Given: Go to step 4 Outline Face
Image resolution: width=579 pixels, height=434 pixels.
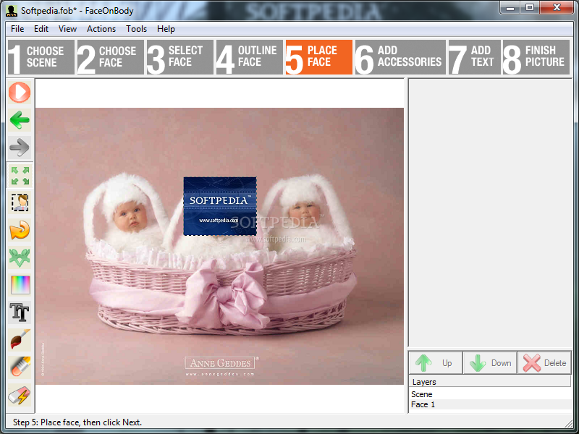Looking at the screenshot, I should point(249,57).
